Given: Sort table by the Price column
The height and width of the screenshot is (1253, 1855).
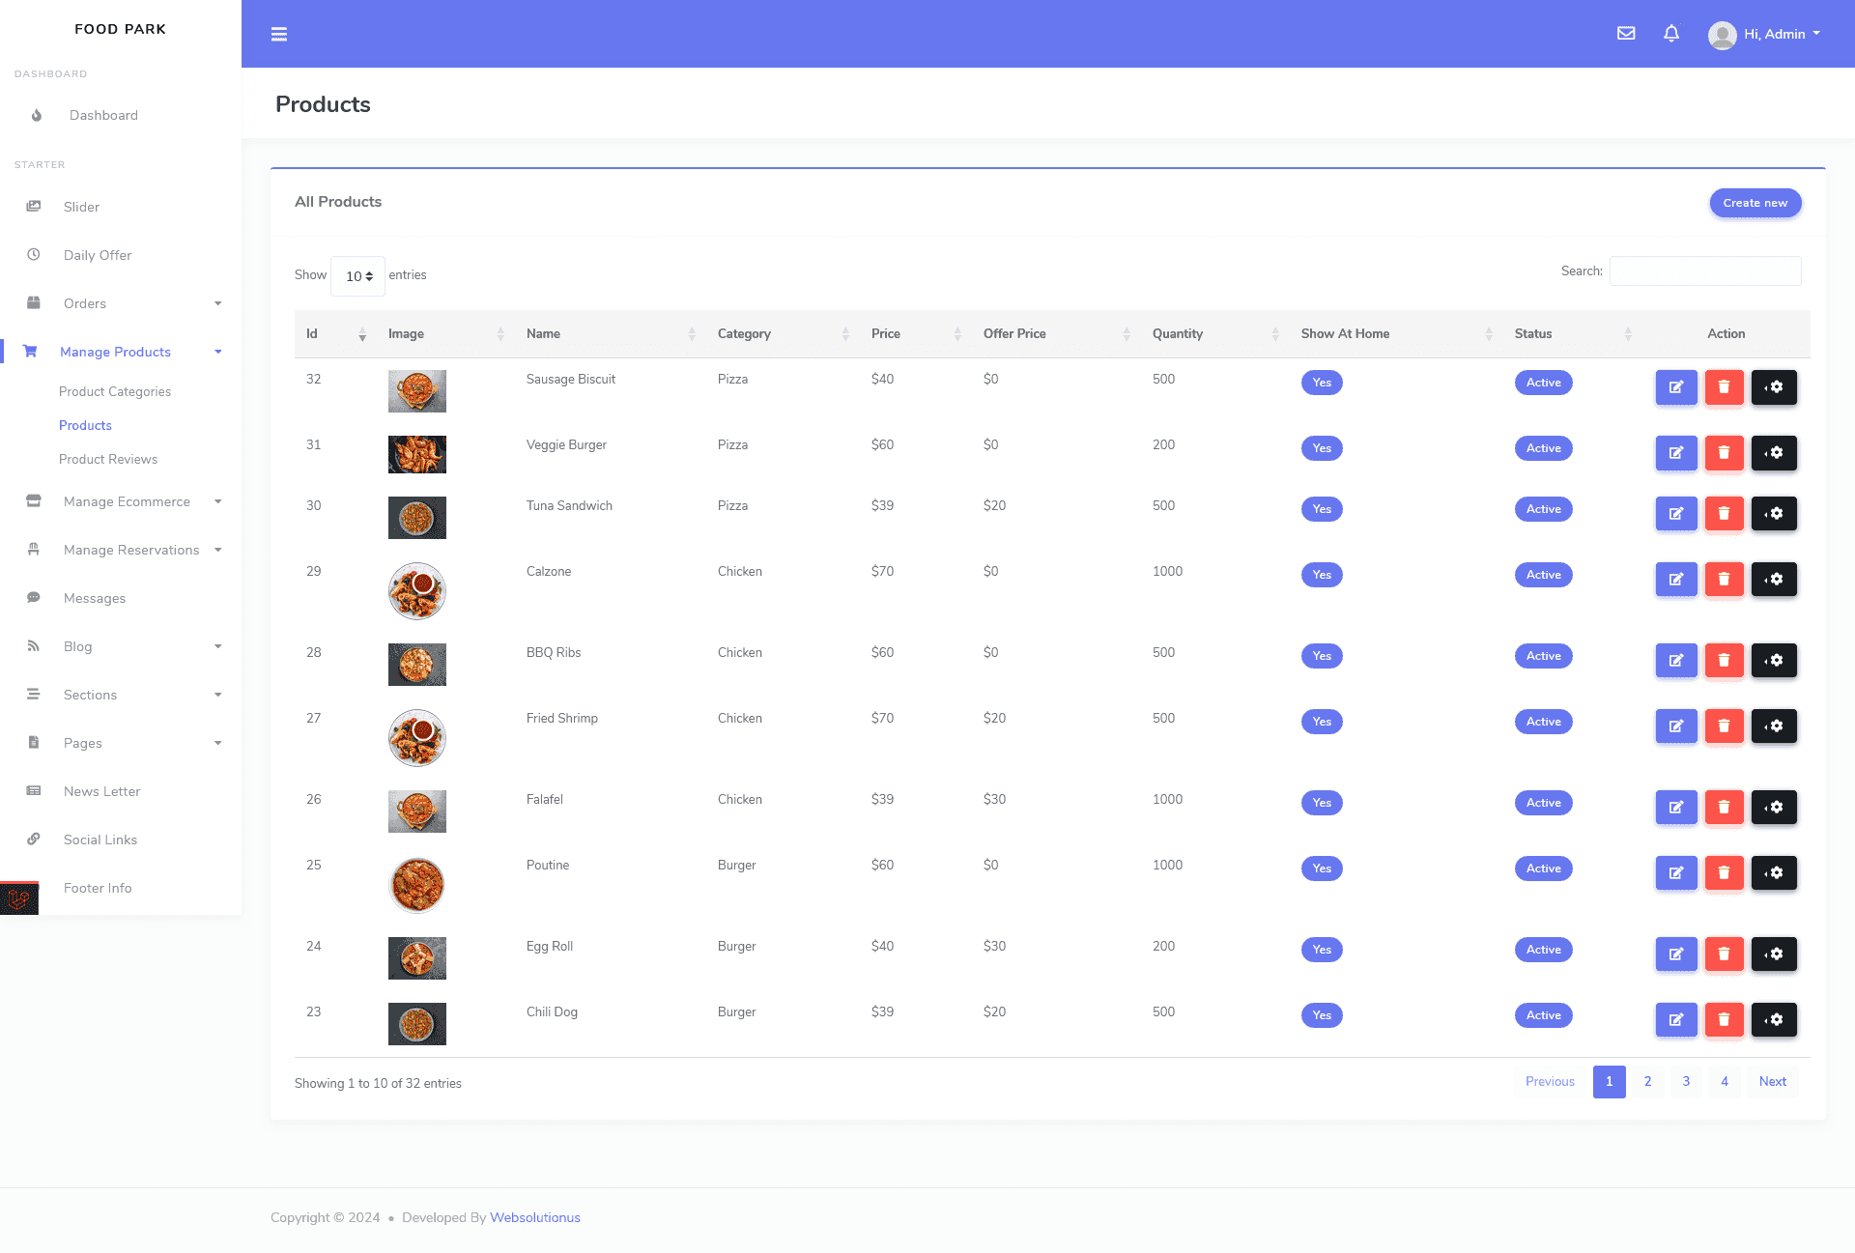Looking at the screenshot, I should [915, 334].
